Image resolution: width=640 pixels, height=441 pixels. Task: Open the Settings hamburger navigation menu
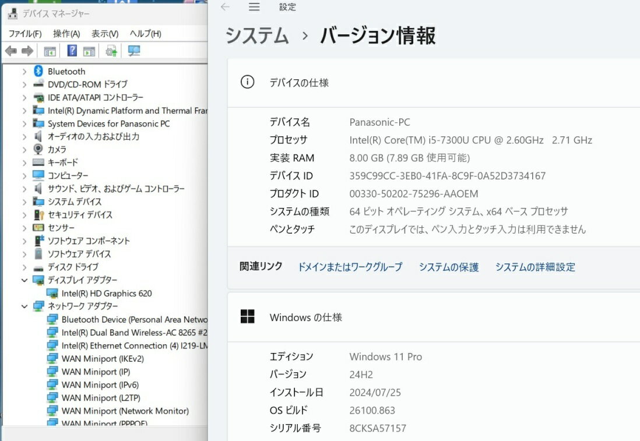point(254,7)
